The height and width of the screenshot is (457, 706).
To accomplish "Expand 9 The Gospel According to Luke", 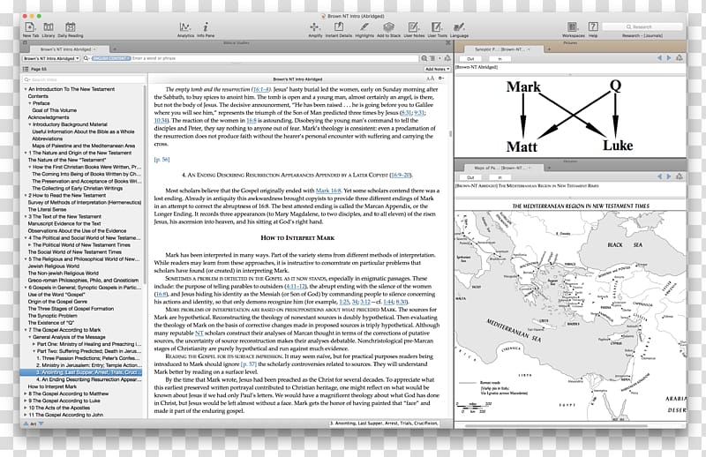I will tap(26, 401).
